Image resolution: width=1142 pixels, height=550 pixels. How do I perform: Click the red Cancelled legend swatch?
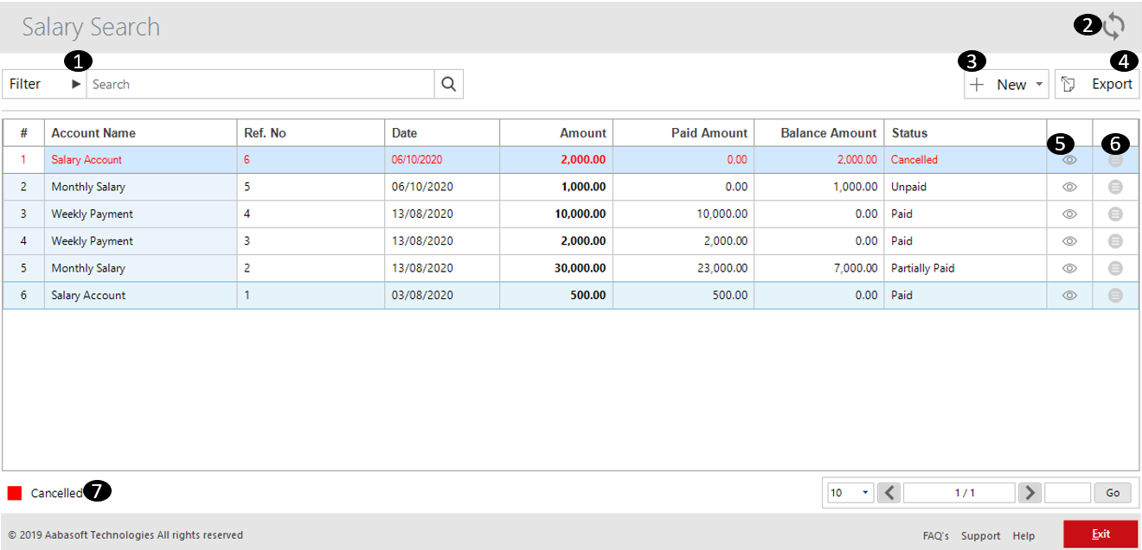click(15, 493)
